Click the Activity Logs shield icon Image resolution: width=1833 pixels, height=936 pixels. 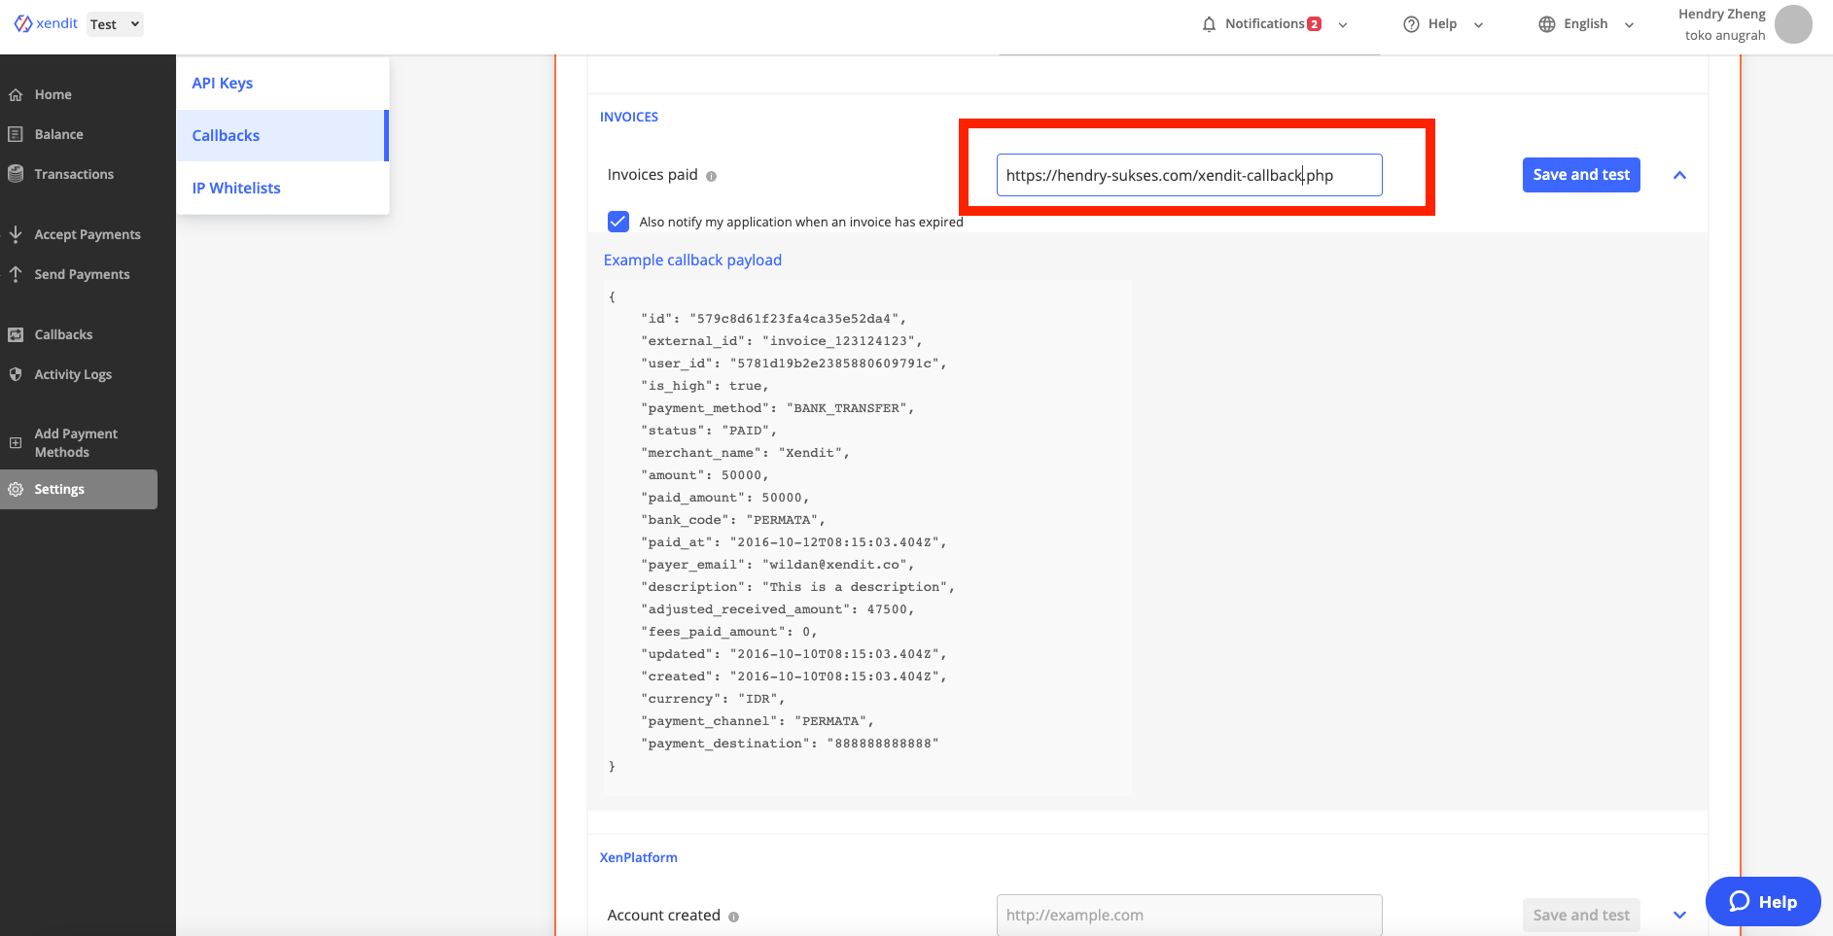pyautogui.click(x=16, y=374)
